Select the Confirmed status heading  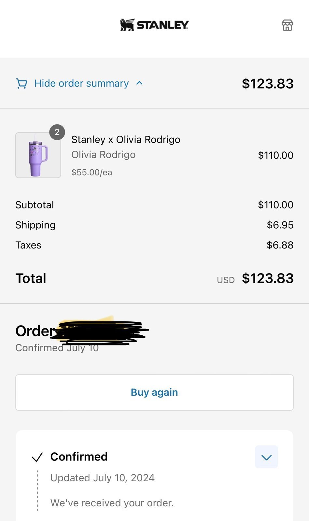click(79, 457)
